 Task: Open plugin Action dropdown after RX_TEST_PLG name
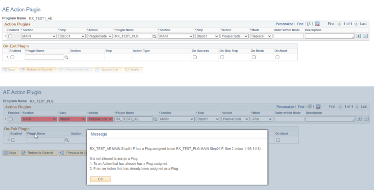[x=234, y=36]
